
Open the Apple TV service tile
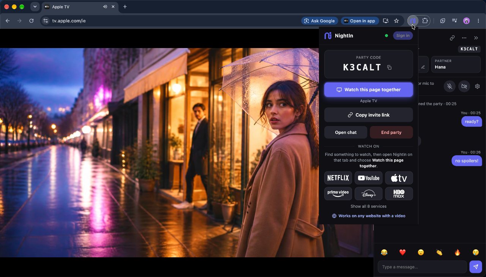coord(399,178)
